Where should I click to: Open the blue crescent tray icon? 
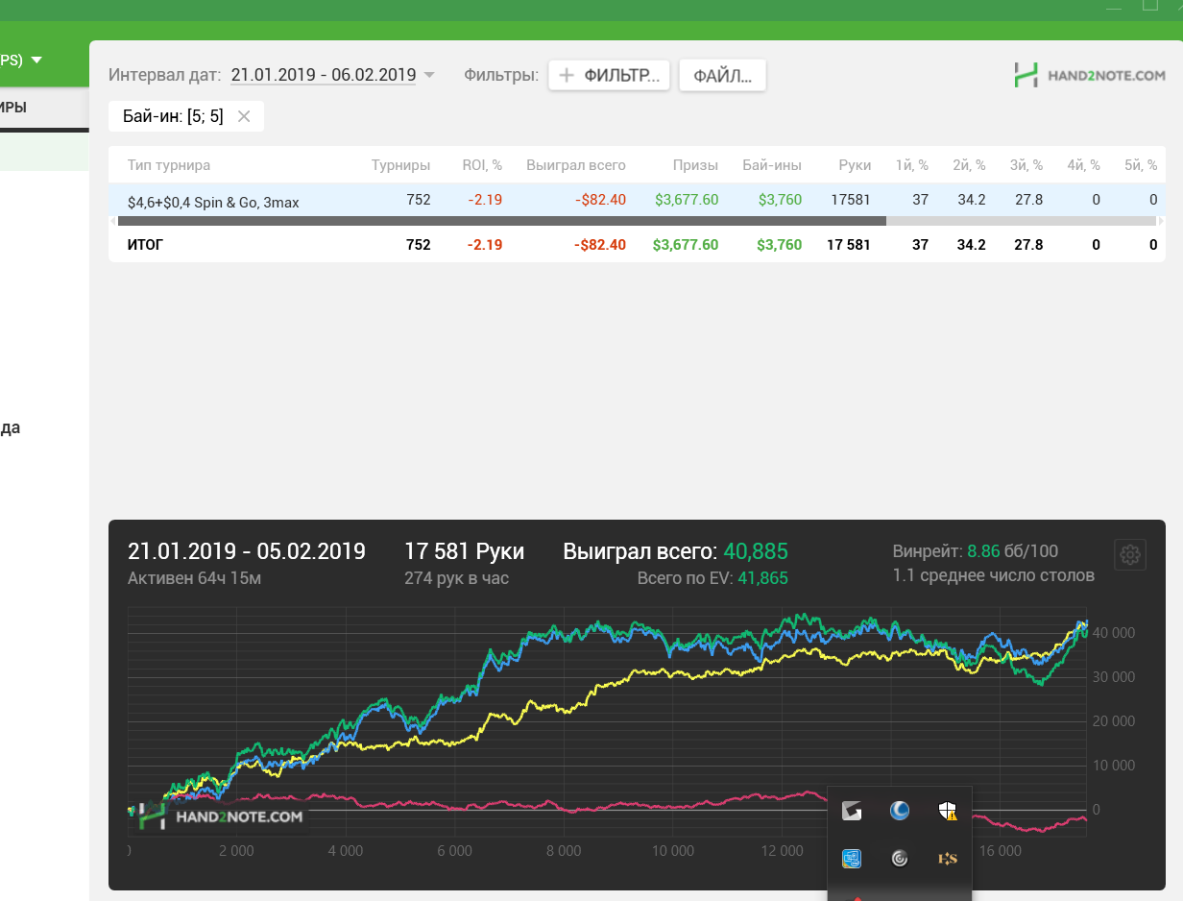(900, 812)
